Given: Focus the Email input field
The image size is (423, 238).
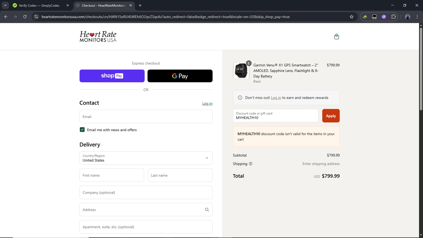Looking at the screenshot, I should 146,116.
